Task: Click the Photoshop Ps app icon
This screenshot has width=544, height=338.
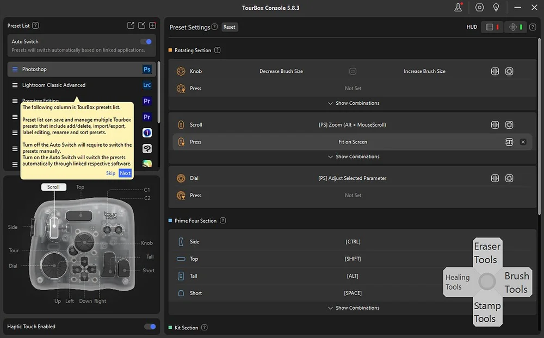Action: (147, 70)
